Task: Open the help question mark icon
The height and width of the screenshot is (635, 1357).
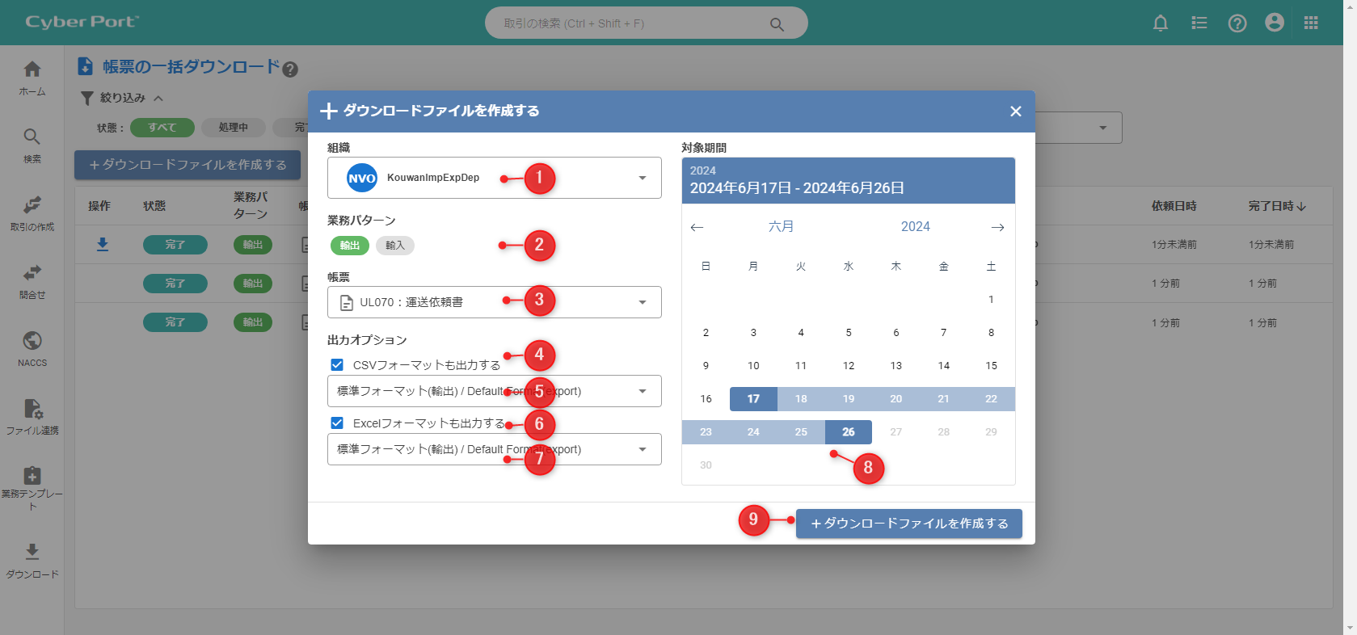Action: [1237, 23]
